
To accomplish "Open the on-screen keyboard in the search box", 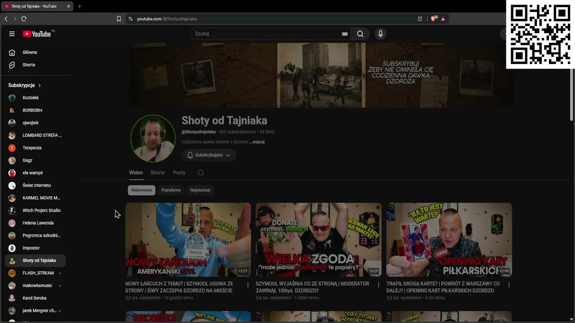I will [x=345, y=34].
